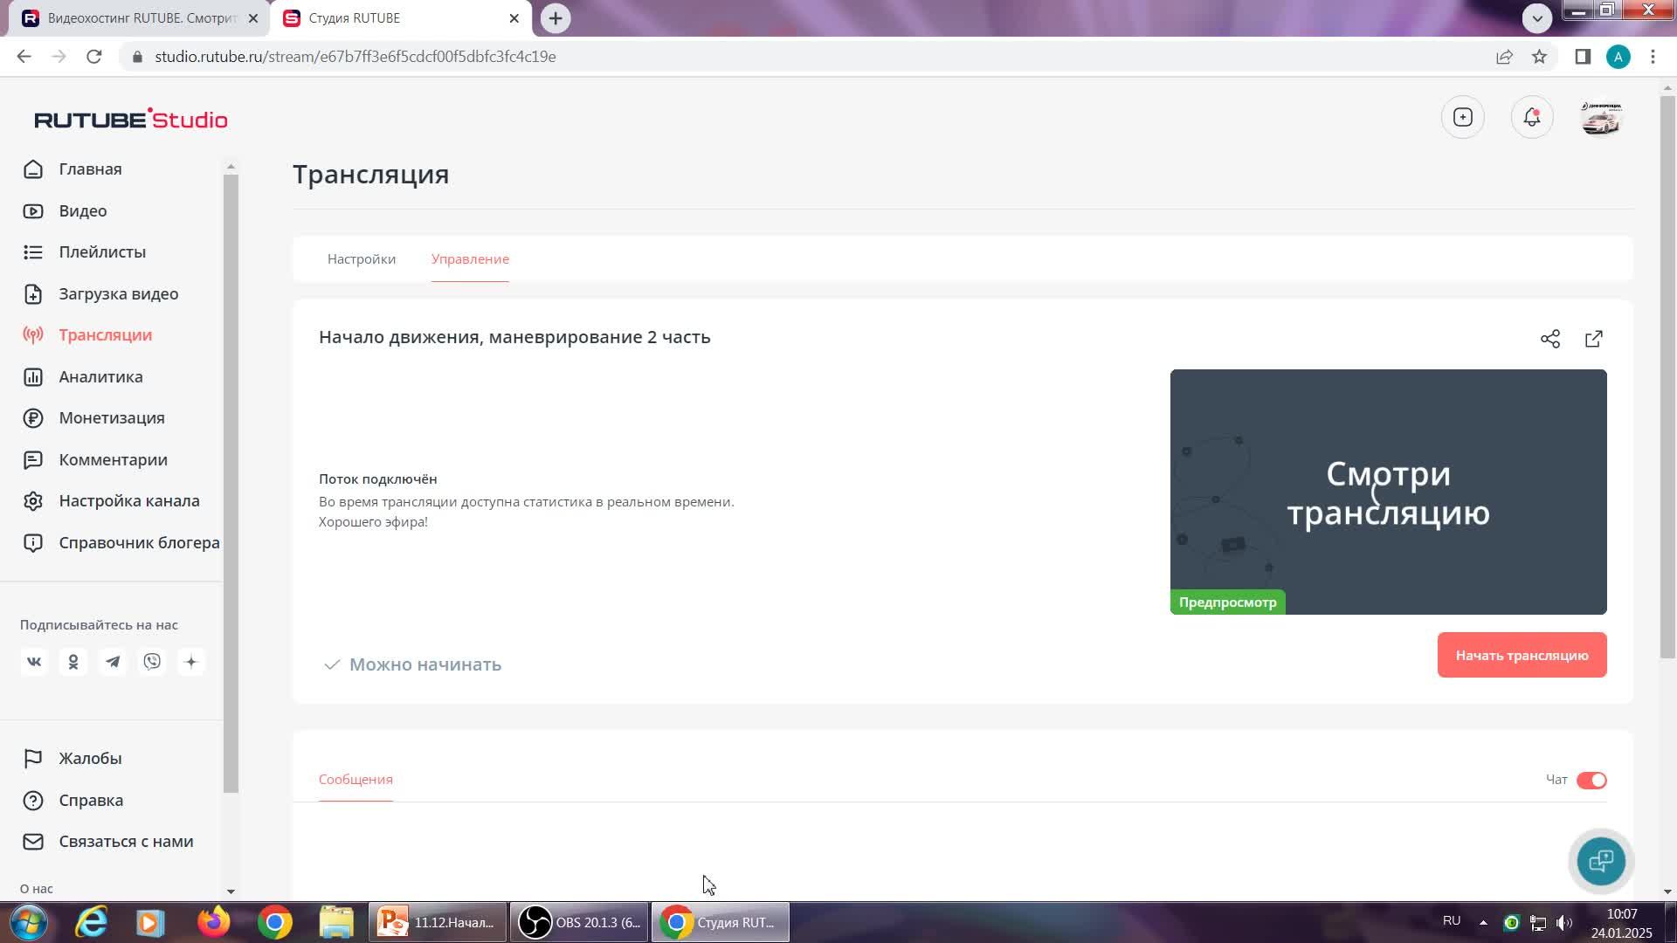Open the Viber social icon
Screen dimensions: 1677x943
pos(152,662)
